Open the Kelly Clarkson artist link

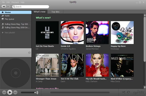pos(91,82)
